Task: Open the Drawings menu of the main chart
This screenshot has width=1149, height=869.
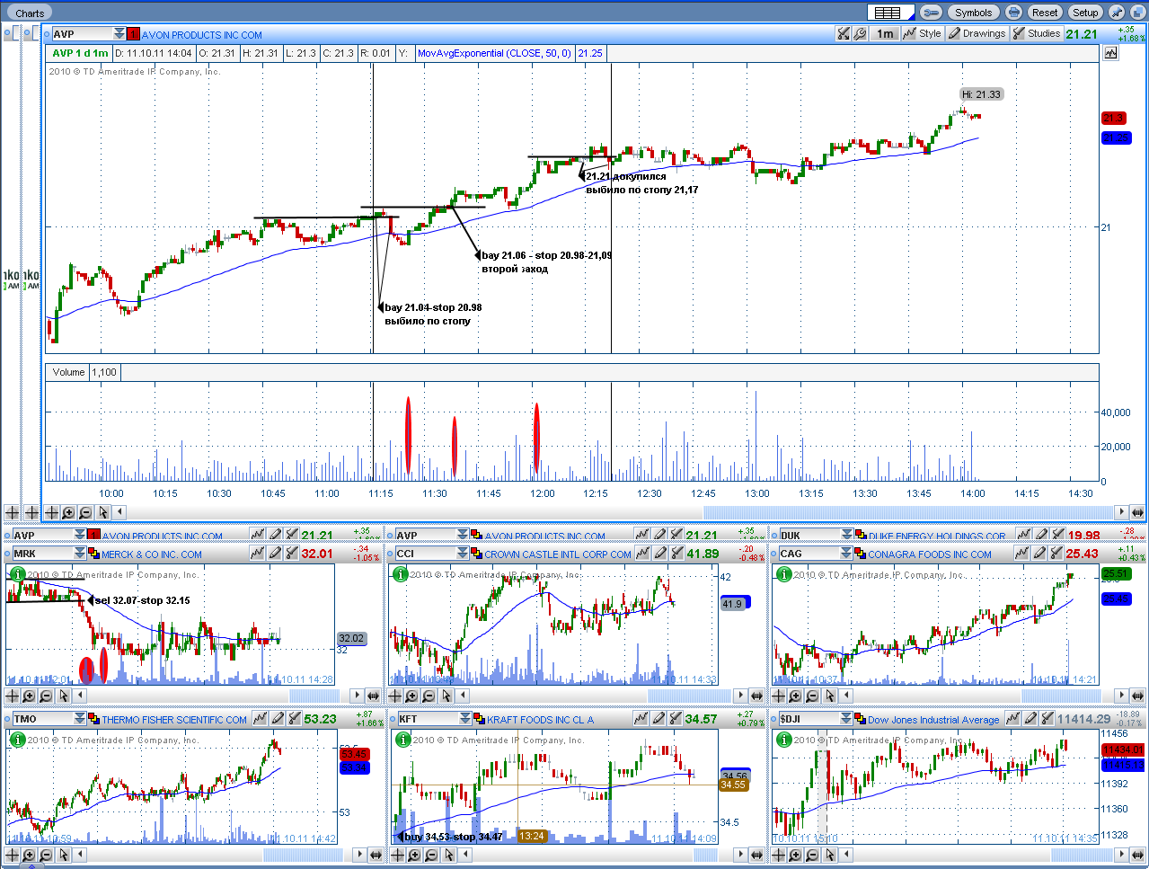Action: point(977,34)
